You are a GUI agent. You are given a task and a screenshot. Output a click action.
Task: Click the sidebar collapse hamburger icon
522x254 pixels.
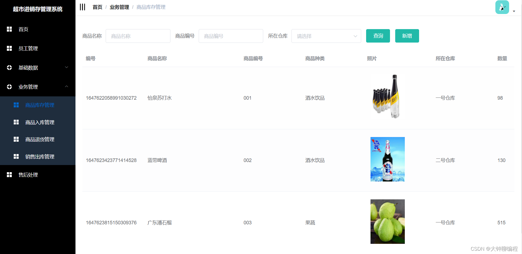click(x=82, y=7)
